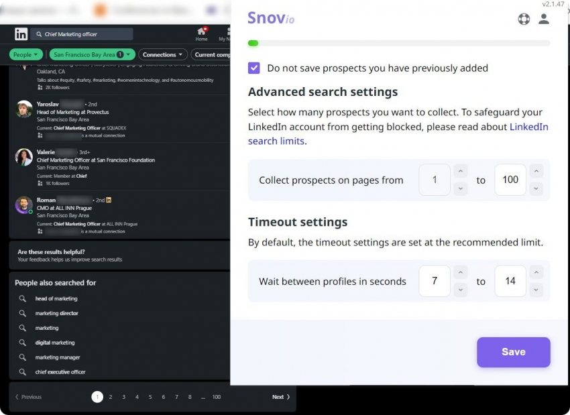Toggle 'Do not save prospects' checkbox
This screenshot has height=415, width=570.
pos(253,68)
